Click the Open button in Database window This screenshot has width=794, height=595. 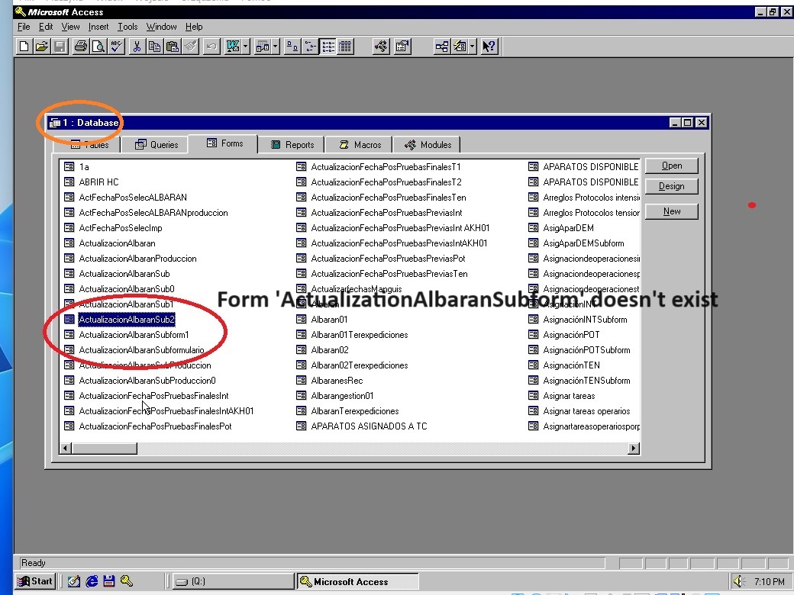(x=671, y=166)
